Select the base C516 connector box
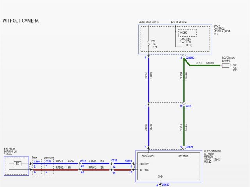Image resolution: width=250 pixels, height=187 pixels. pyautogui.click(x=37, y=167)
